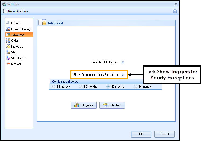Pick the 42 months radio button
The image size is (202, 141).
(108, 87)
